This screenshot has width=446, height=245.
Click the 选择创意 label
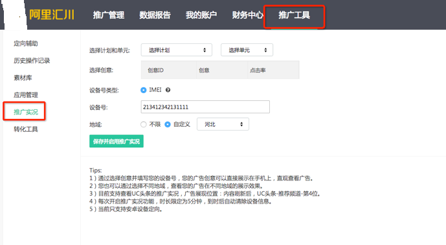pos(101,70)
